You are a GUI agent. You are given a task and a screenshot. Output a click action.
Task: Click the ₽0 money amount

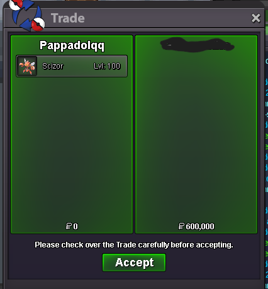coord(72,226)
